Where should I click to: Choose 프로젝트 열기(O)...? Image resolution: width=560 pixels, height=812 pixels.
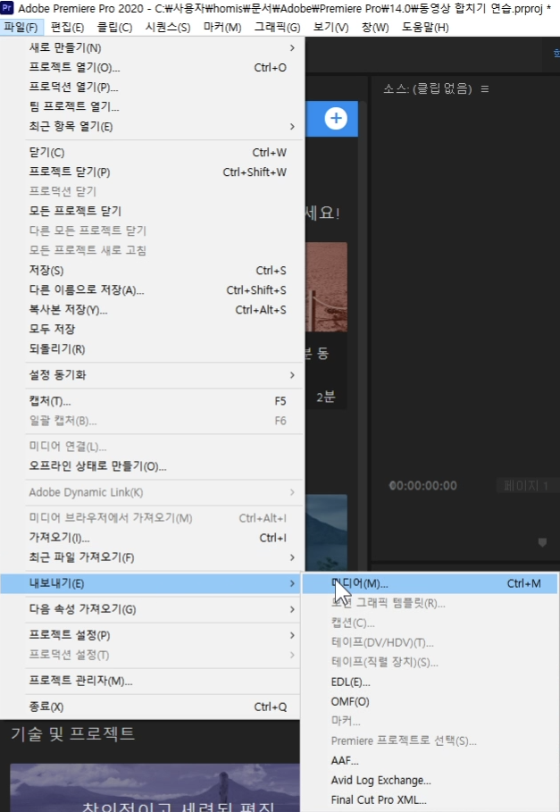point(150,67)
